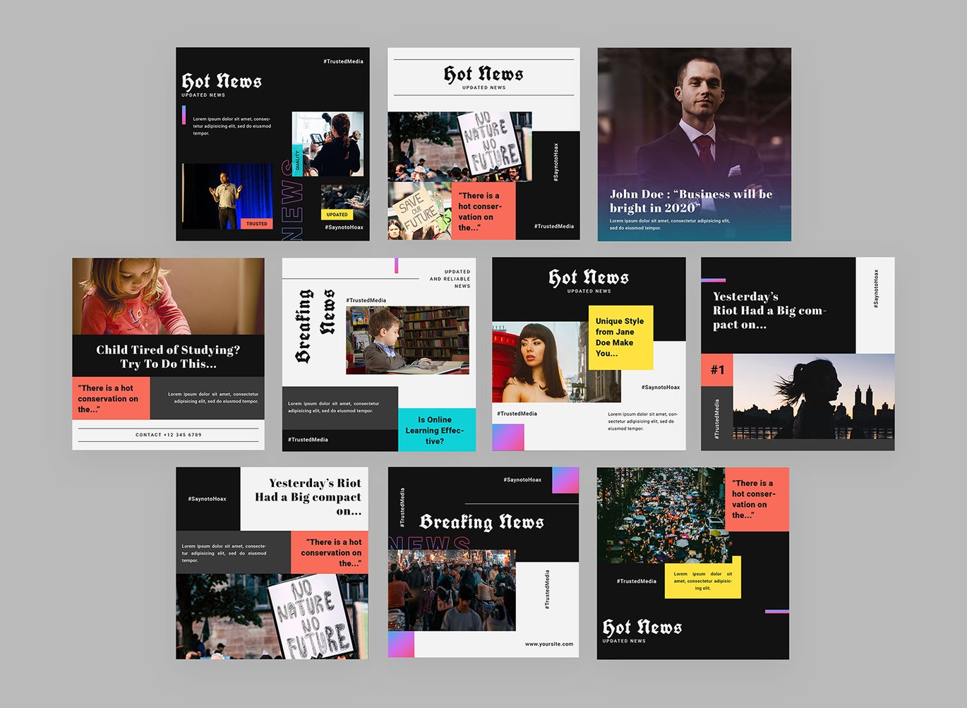
Task: Click Yesterday's Riot Had a Big compact headline above the coral conservation quote
Action: (x=308, y=497)
